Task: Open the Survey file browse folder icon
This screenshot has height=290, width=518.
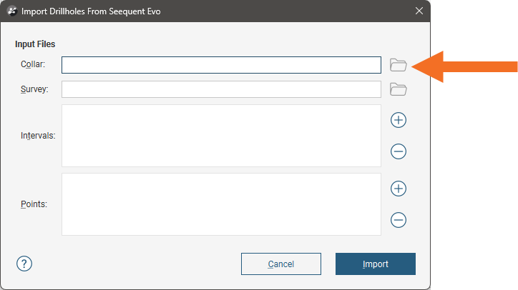Action: pyautogui.click(x=398, y=89)
